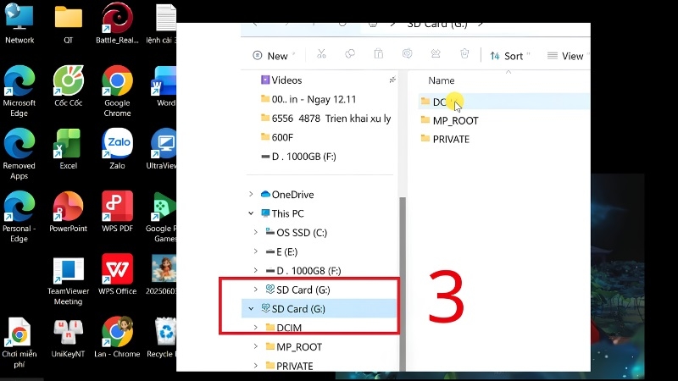Screen dimensions: 678x381
Task: Launch Excel from desktop
Action: click(69, 149)
